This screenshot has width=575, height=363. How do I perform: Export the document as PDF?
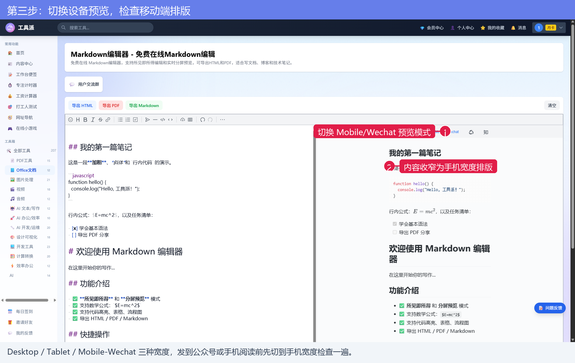click(x=111, y=106)
